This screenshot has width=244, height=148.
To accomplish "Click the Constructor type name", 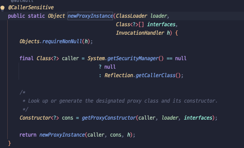I will (35, 118).
